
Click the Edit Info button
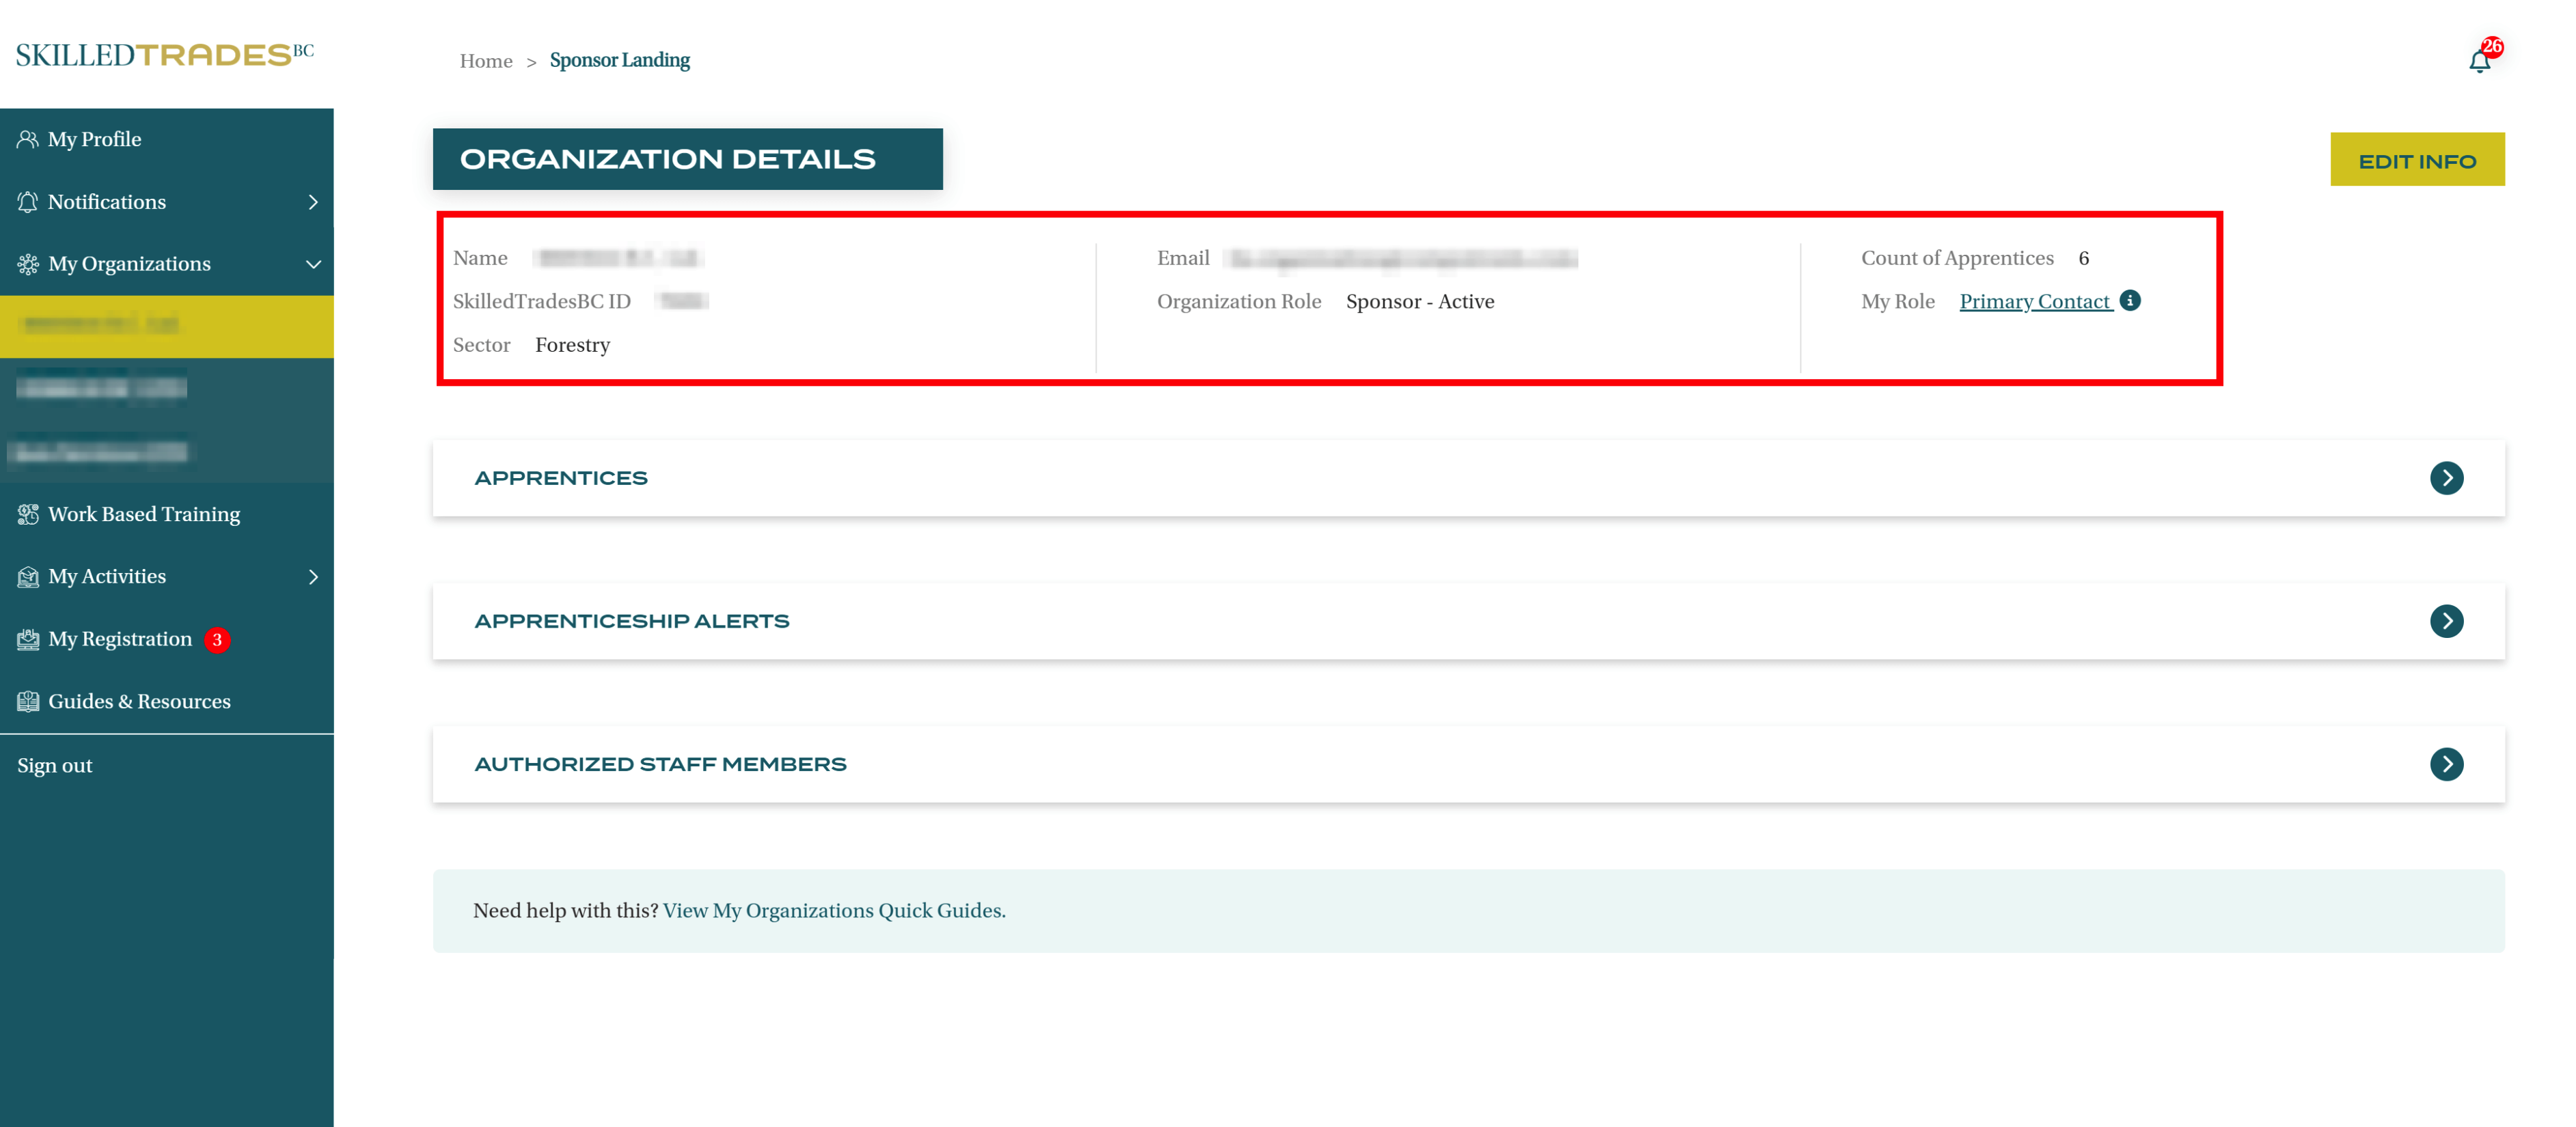click(x=2416, y=160)
